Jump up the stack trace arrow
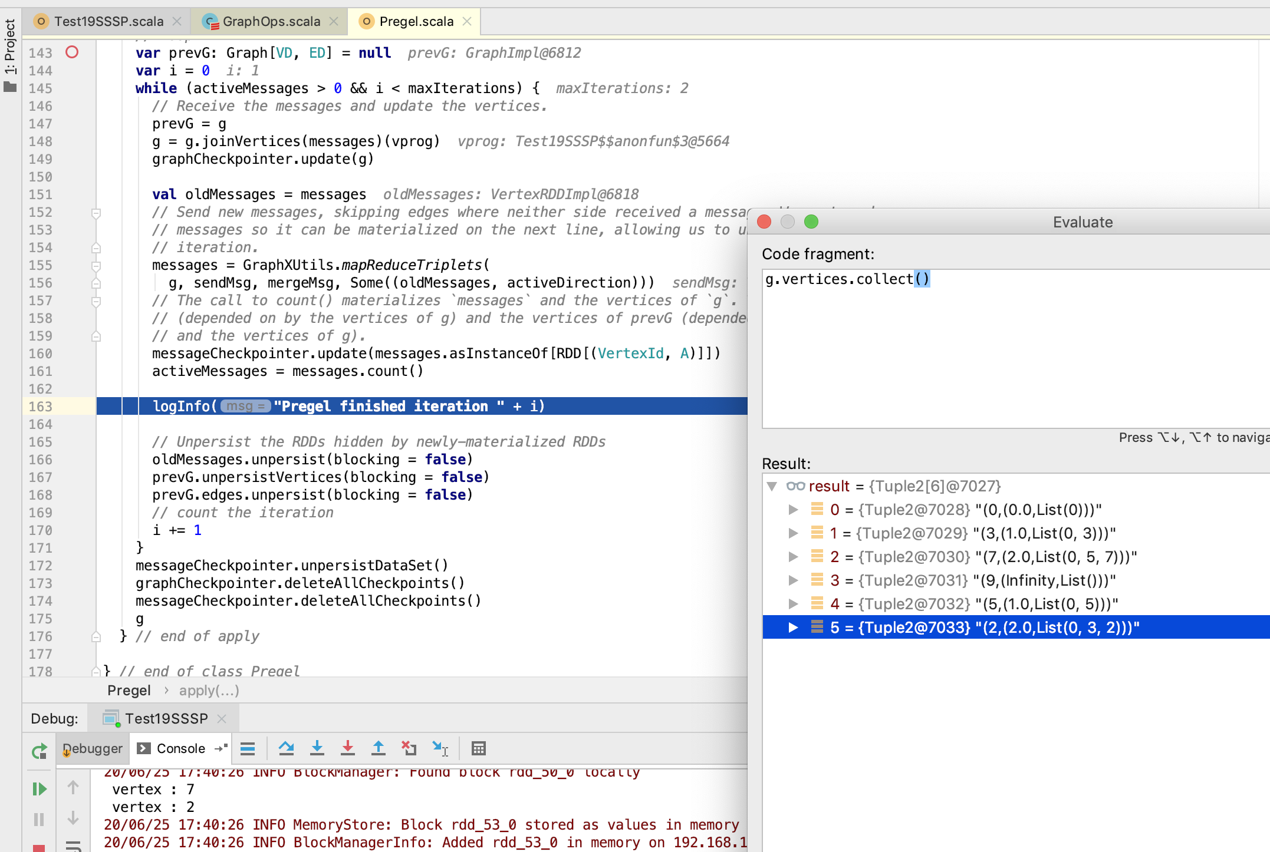 pos(73,787)
